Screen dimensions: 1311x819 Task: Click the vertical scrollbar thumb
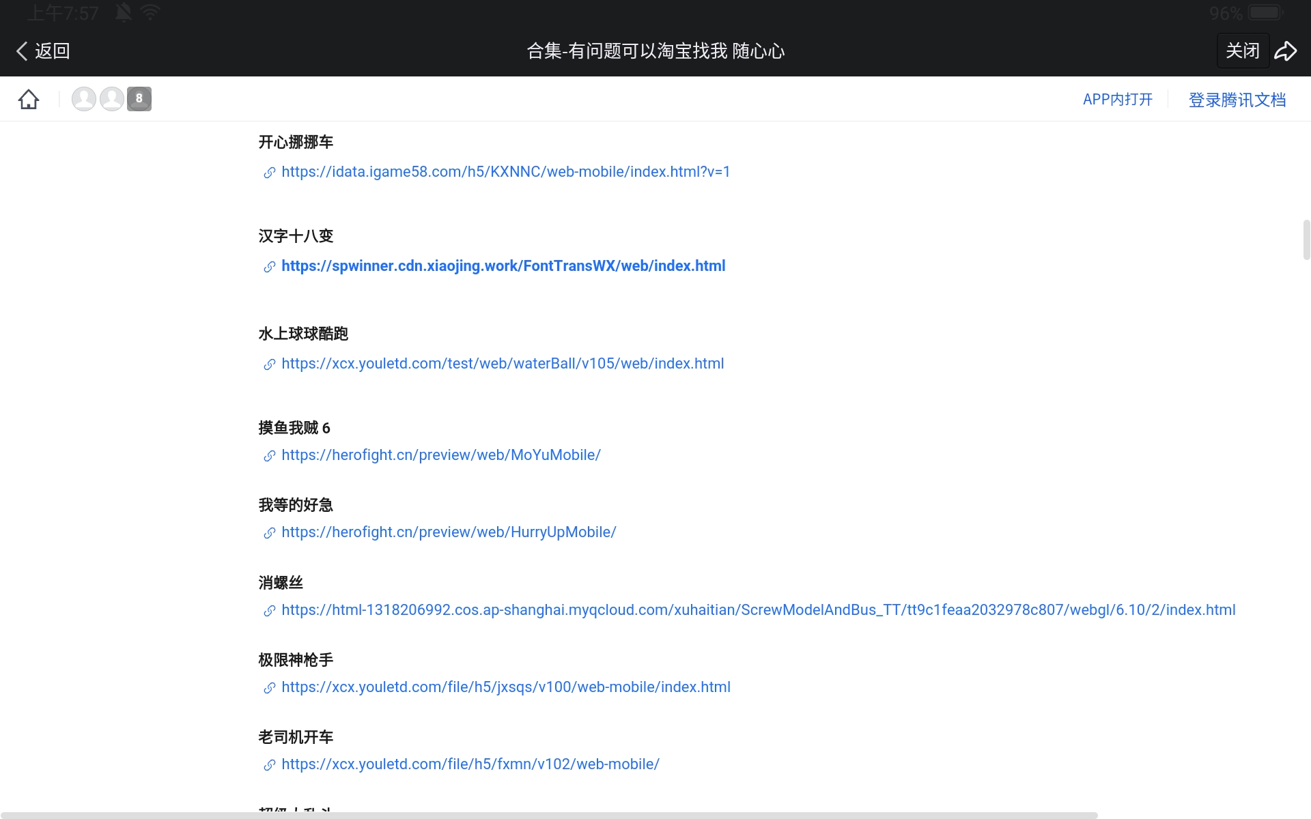pos(1306,240)
